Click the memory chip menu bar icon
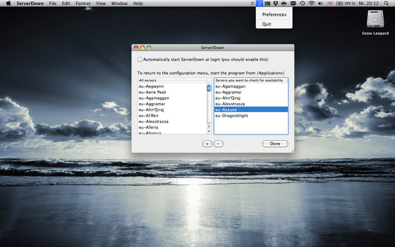Viewport: 395px width, 247px height. pyautogui.click(x=293, y=3)
